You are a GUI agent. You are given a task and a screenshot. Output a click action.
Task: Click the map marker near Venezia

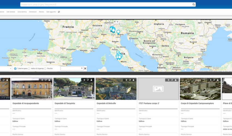pos(118,32)
